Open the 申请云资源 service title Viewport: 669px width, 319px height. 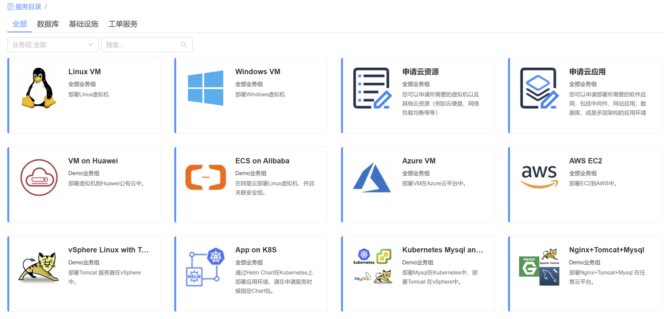pyautogui.click(x=420, y=72)
